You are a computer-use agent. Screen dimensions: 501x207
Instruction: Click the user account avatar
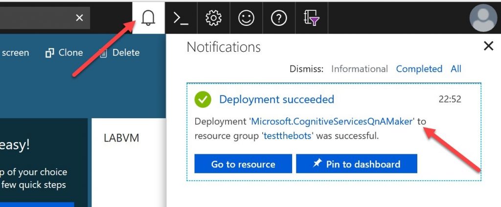tap(483, 18)
